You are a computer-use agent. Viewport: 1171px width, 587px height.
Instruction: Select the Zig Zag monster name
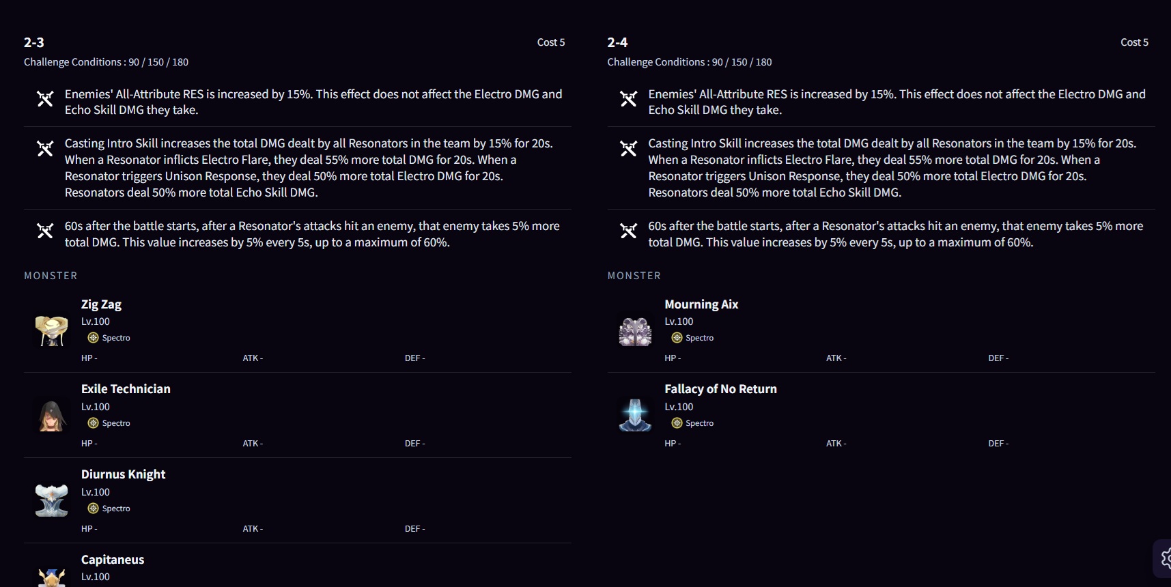coord(101,304)
